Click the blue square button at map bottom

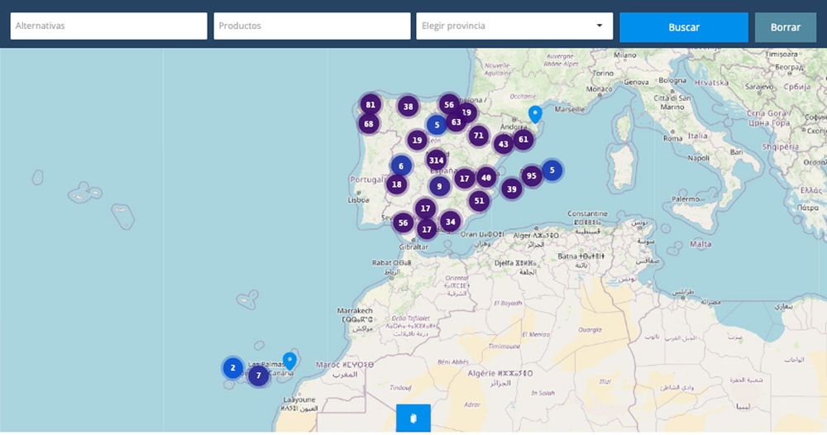(413, 418)
